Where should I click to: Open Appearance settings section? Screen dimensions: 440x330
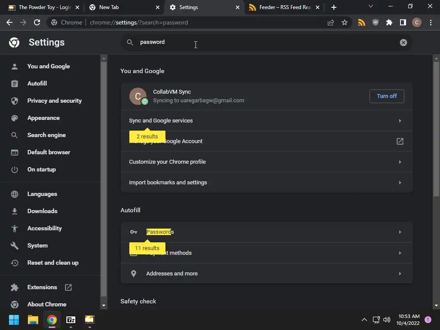click(x=43, y=118)
